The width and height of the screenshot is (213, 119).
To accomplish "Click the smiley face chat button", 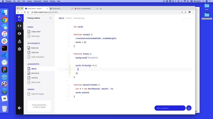I will pos(189,108).
